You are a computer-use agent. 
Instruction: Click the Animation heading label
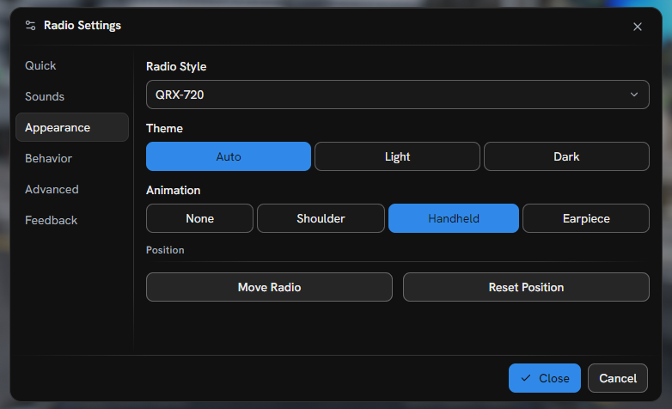(x=173, y=190)
